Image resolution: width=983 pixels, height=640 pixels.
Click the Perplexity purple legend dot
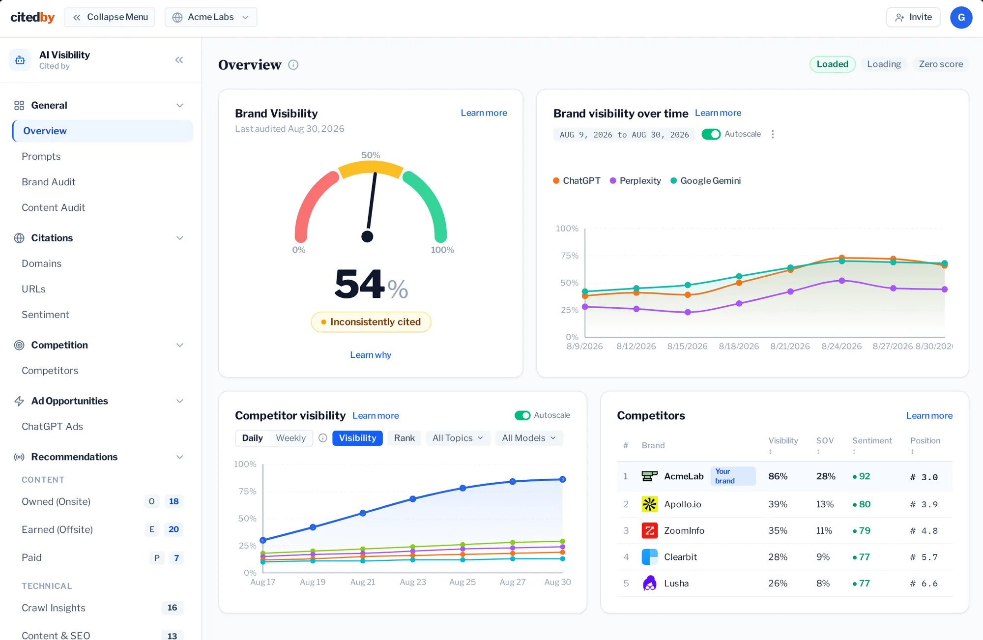tap(613, 181)
